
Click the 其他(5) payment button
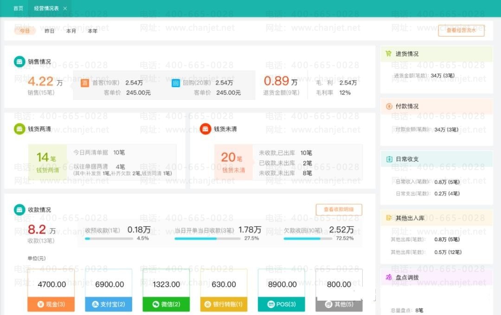[339, 304]
